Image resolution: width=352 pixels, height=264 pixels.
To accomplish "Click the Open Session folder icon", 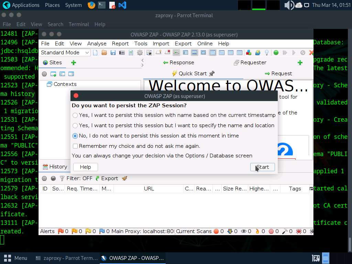I will [x=104, y=53].
